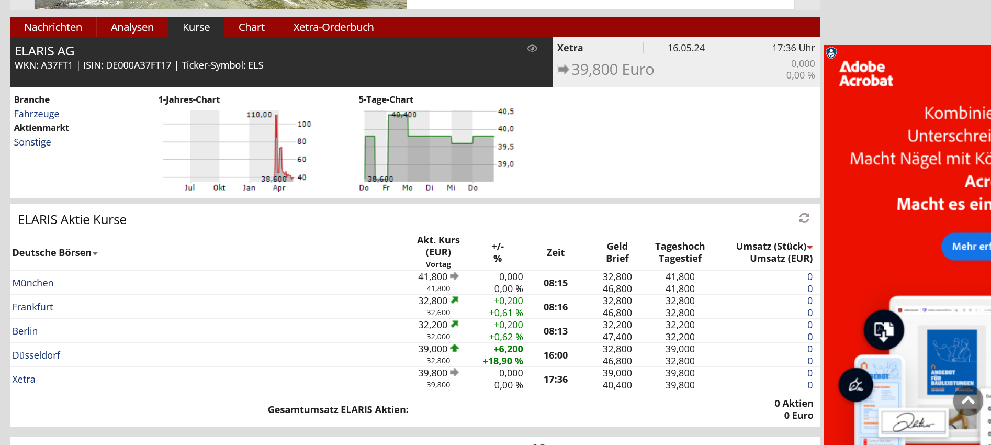Click the green trend arrow in Frankfurt row

454,301
